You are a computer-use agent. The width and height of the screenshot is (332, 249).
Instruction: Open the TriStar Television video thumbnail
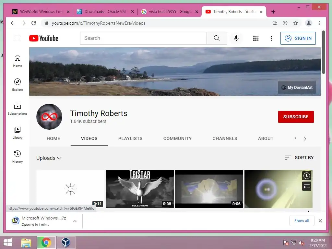click(140, 189)
